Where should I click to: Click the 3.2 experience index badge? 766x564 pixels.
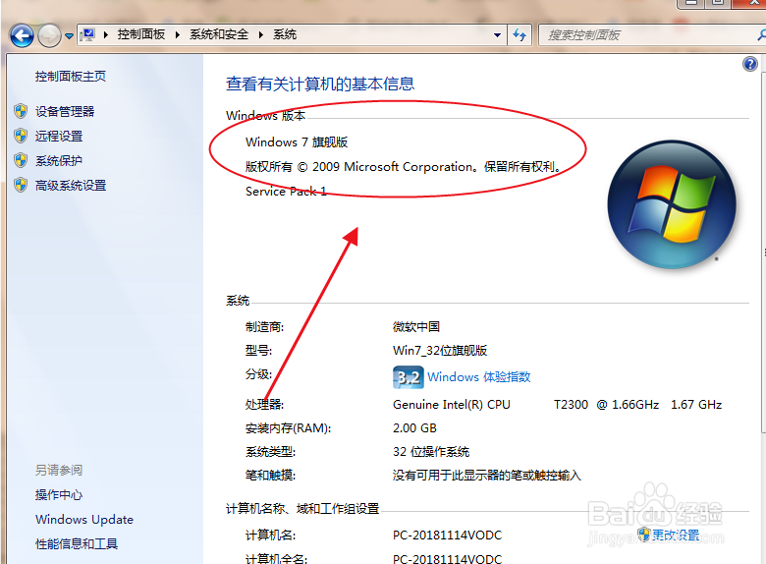coord(409,376)
